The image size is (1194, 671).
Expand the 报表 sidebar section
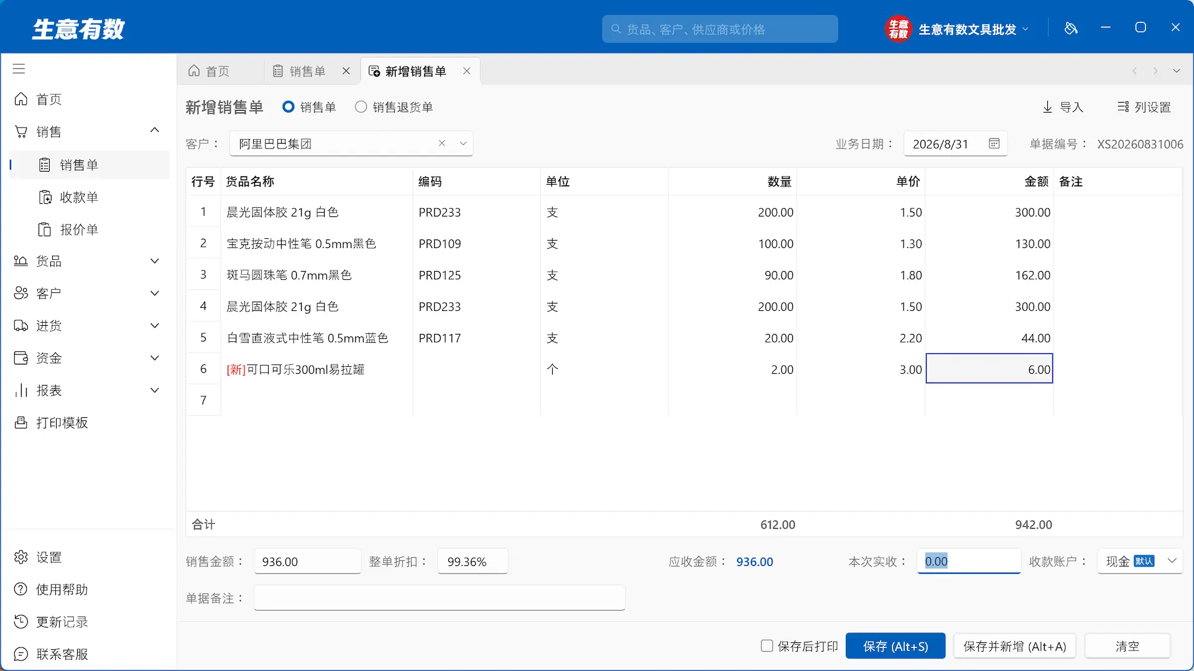[155, 391]
